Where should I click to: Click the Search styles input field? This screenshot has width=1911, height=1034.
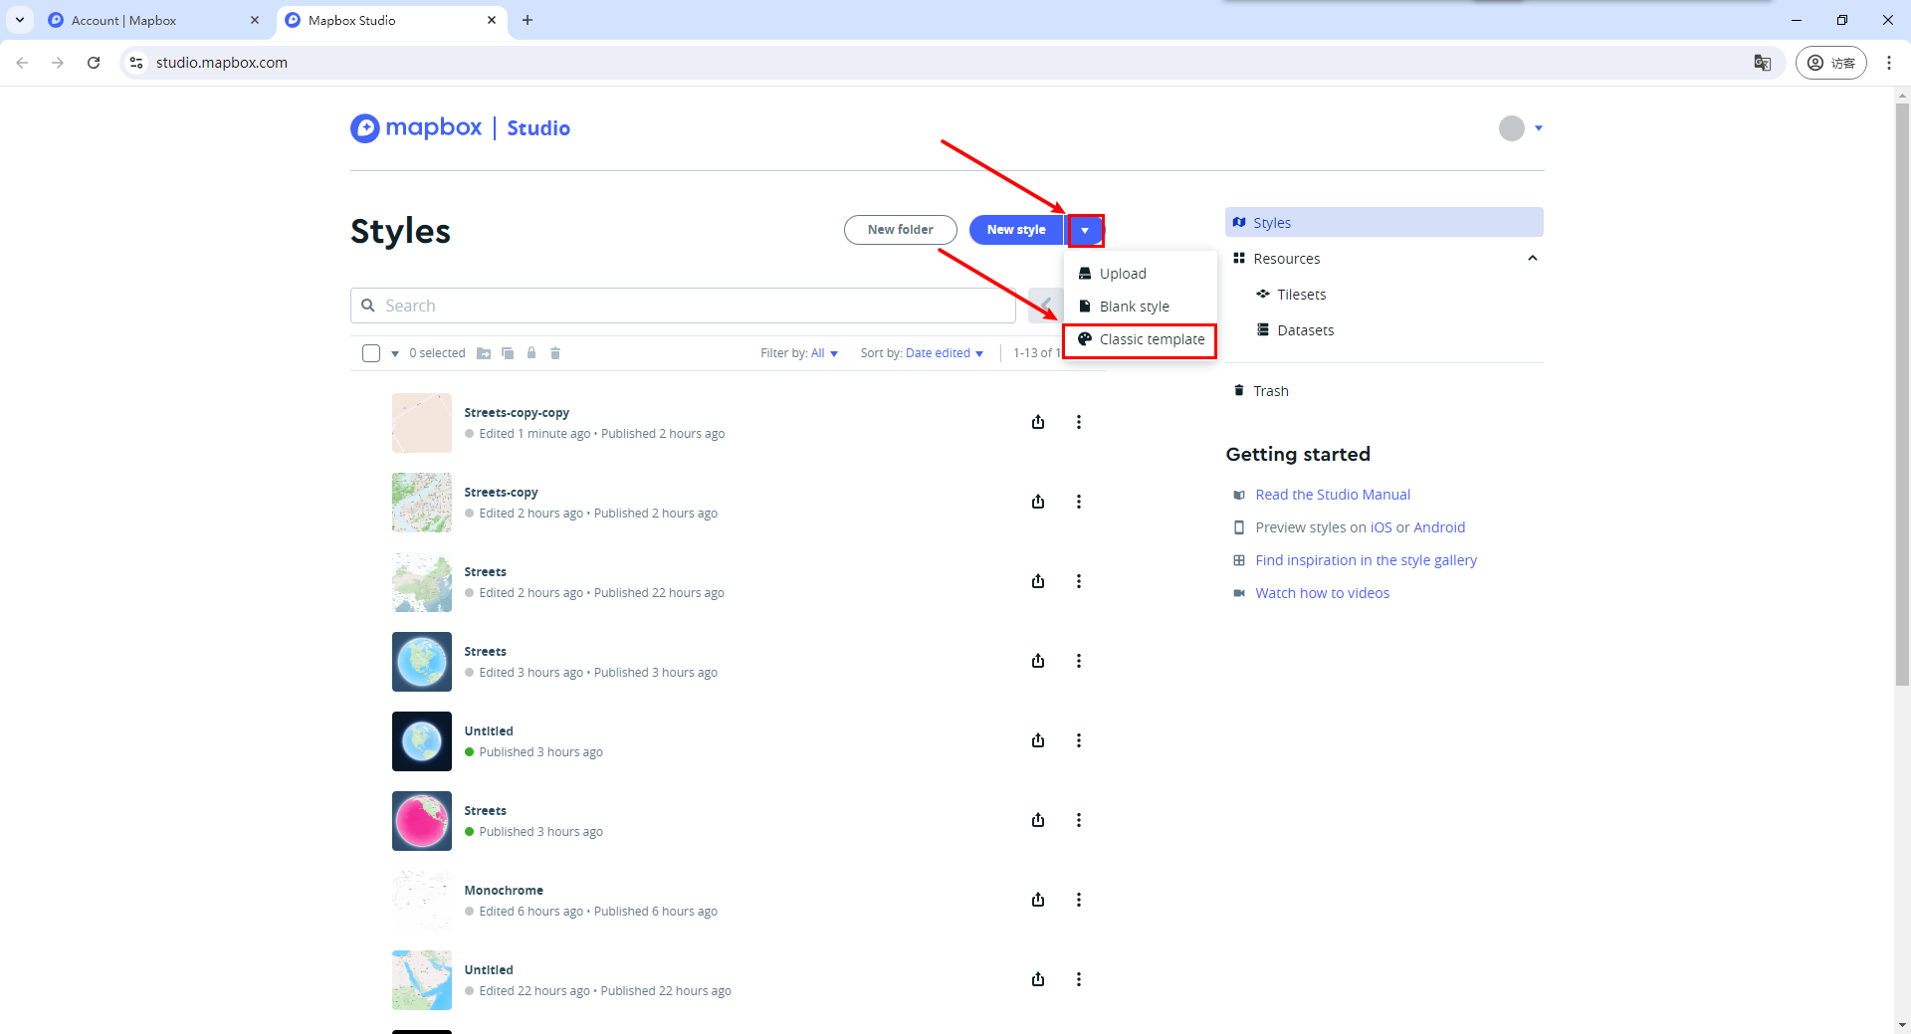point(683,306)
